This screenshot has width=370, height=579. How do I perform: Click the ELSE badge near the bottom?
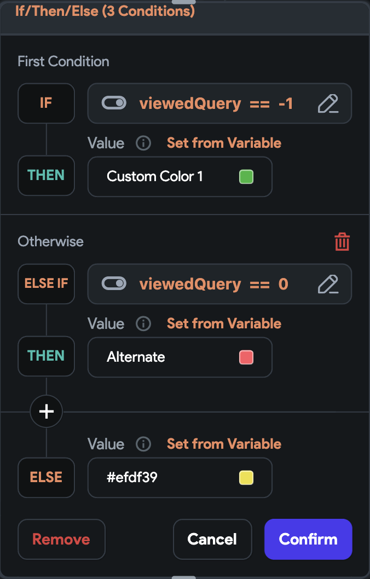[x=46, y=478]
